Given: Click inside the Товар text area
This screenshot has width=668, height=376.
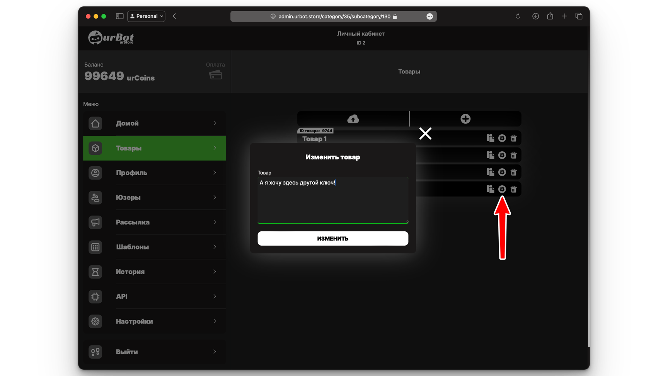Looking at the screenshot, I should coord(332,200).
